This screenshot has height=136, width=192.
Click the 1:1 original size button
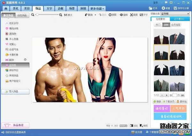pos(68,15)
